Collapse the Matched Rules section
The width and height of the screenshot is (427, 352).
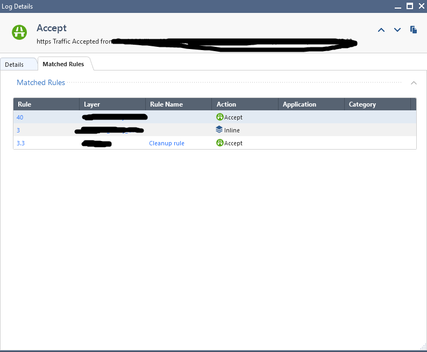414,83
